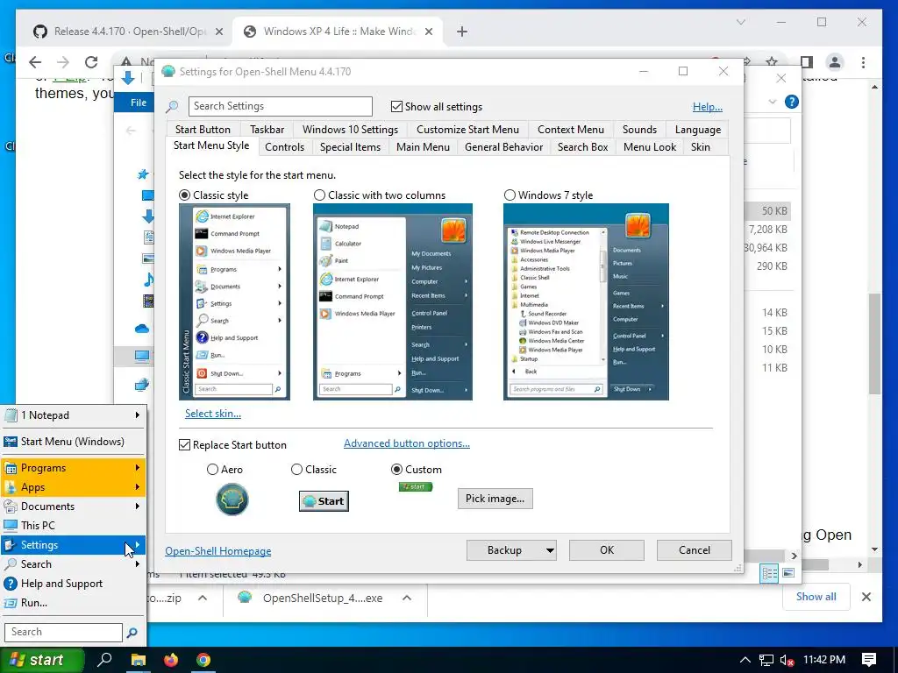
Task: Click search magnifier in start menu search box
Action: pos(132,633)
